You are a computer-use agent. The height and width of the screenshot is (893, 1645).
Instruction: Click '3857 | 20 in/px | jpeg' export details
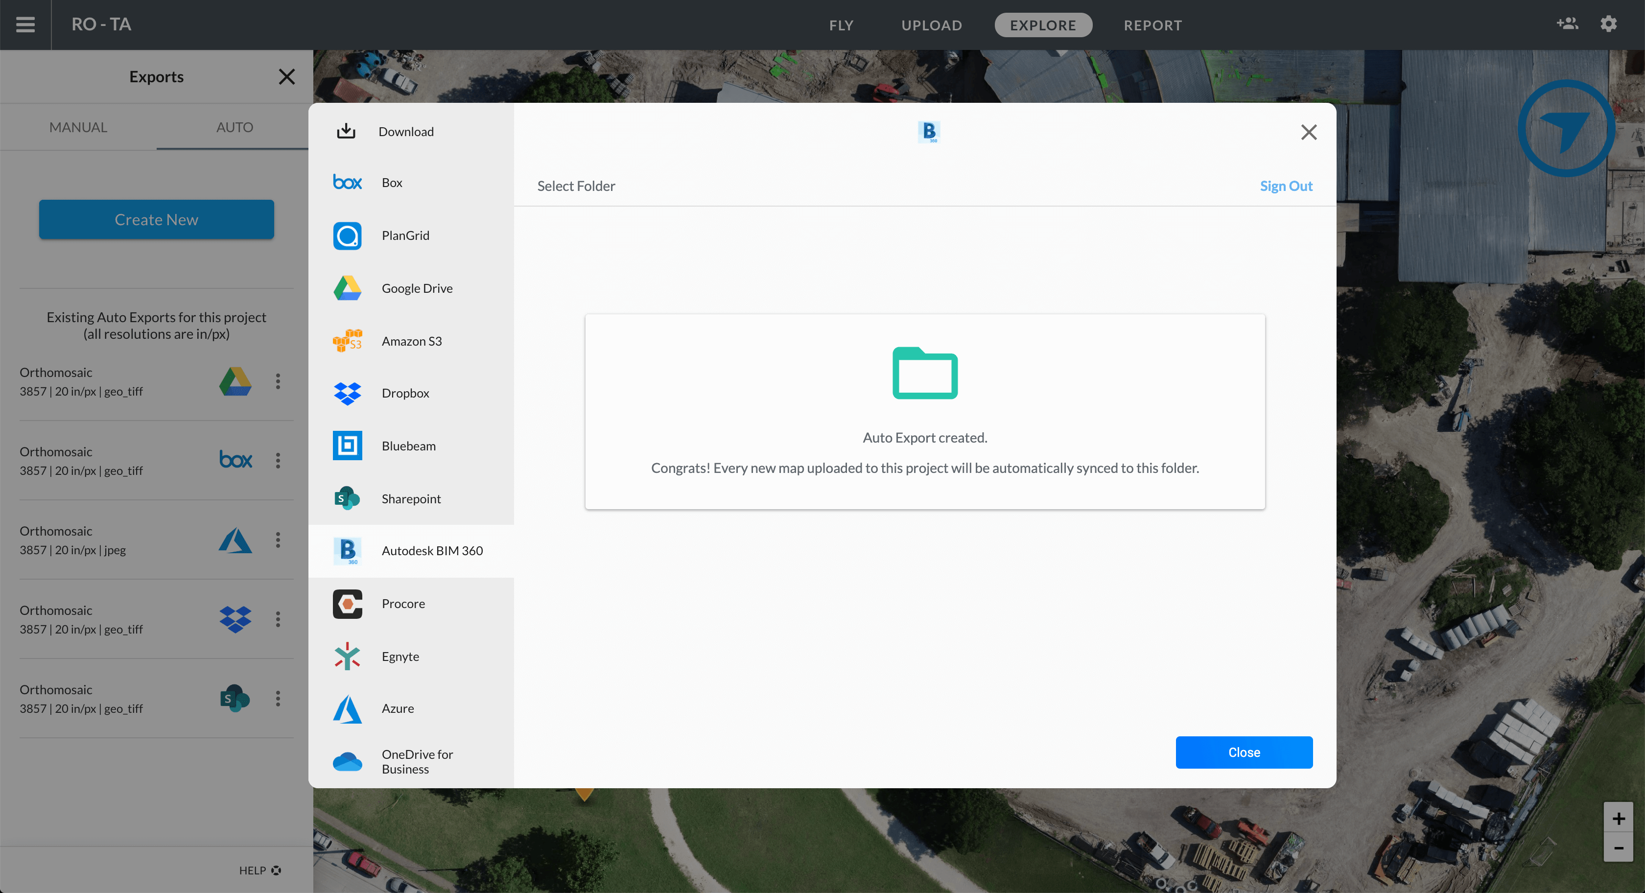click(x=73, y=550)
